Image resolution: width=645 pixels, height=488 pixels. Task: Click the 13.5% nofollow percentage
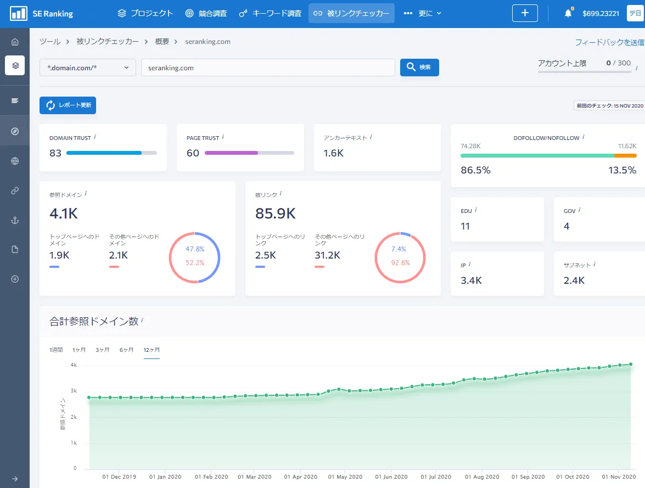pos(622,170)
